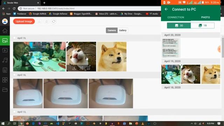Select the Photos icon in the sidebar
The height and width of the screenshot is (126, 224).
click(5, 41)
